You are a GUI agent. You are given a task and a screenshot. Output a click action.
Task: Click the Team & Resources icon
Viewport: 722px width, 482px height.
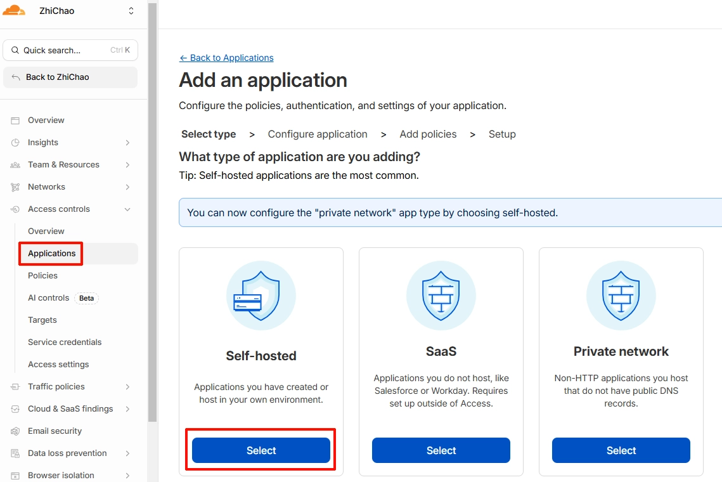point(15,165)
